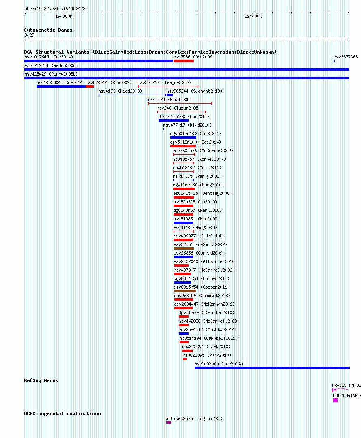This screenshot has height=438, width=361.
Task: Click dgv5012n100 (Coe2014) label
Action: 196,134
